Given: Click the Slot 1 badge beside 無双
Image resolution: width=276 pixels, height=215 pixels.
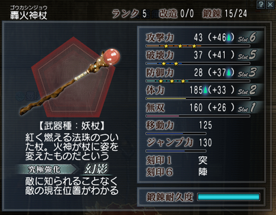Looking at the screenshot, I should tap(248, 107).
